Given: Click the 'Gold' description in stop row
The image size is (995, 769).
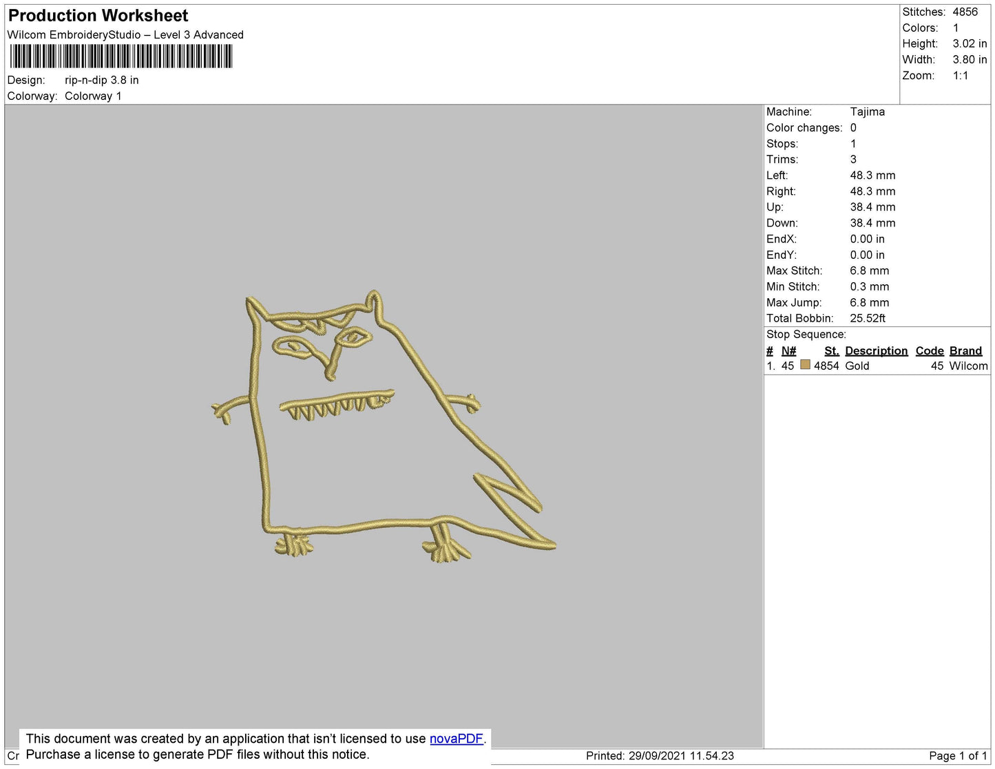Looking at the screenshot, I should (857, 366).
